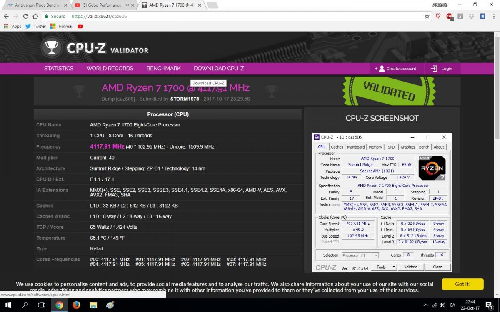The image size is (500, 312).
Task: Select Graphics tab in CPU-Z screenshot
Action: click(407, 147)
